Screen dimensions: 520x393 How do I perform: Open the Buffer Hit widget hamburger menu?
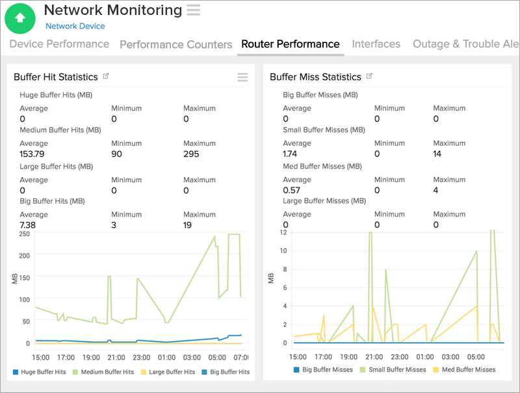tap(242, 77)
